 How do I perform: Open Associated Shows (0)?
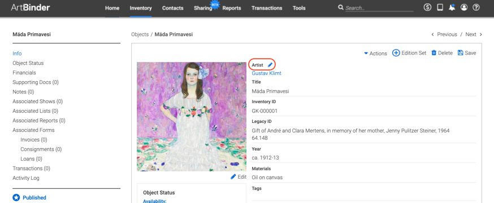coord(38,101)
